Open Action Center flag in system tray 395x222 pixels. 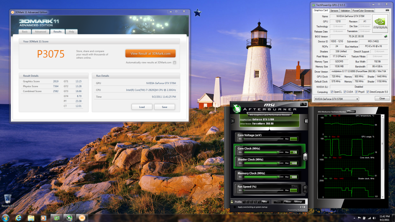(x=359, y=218)
